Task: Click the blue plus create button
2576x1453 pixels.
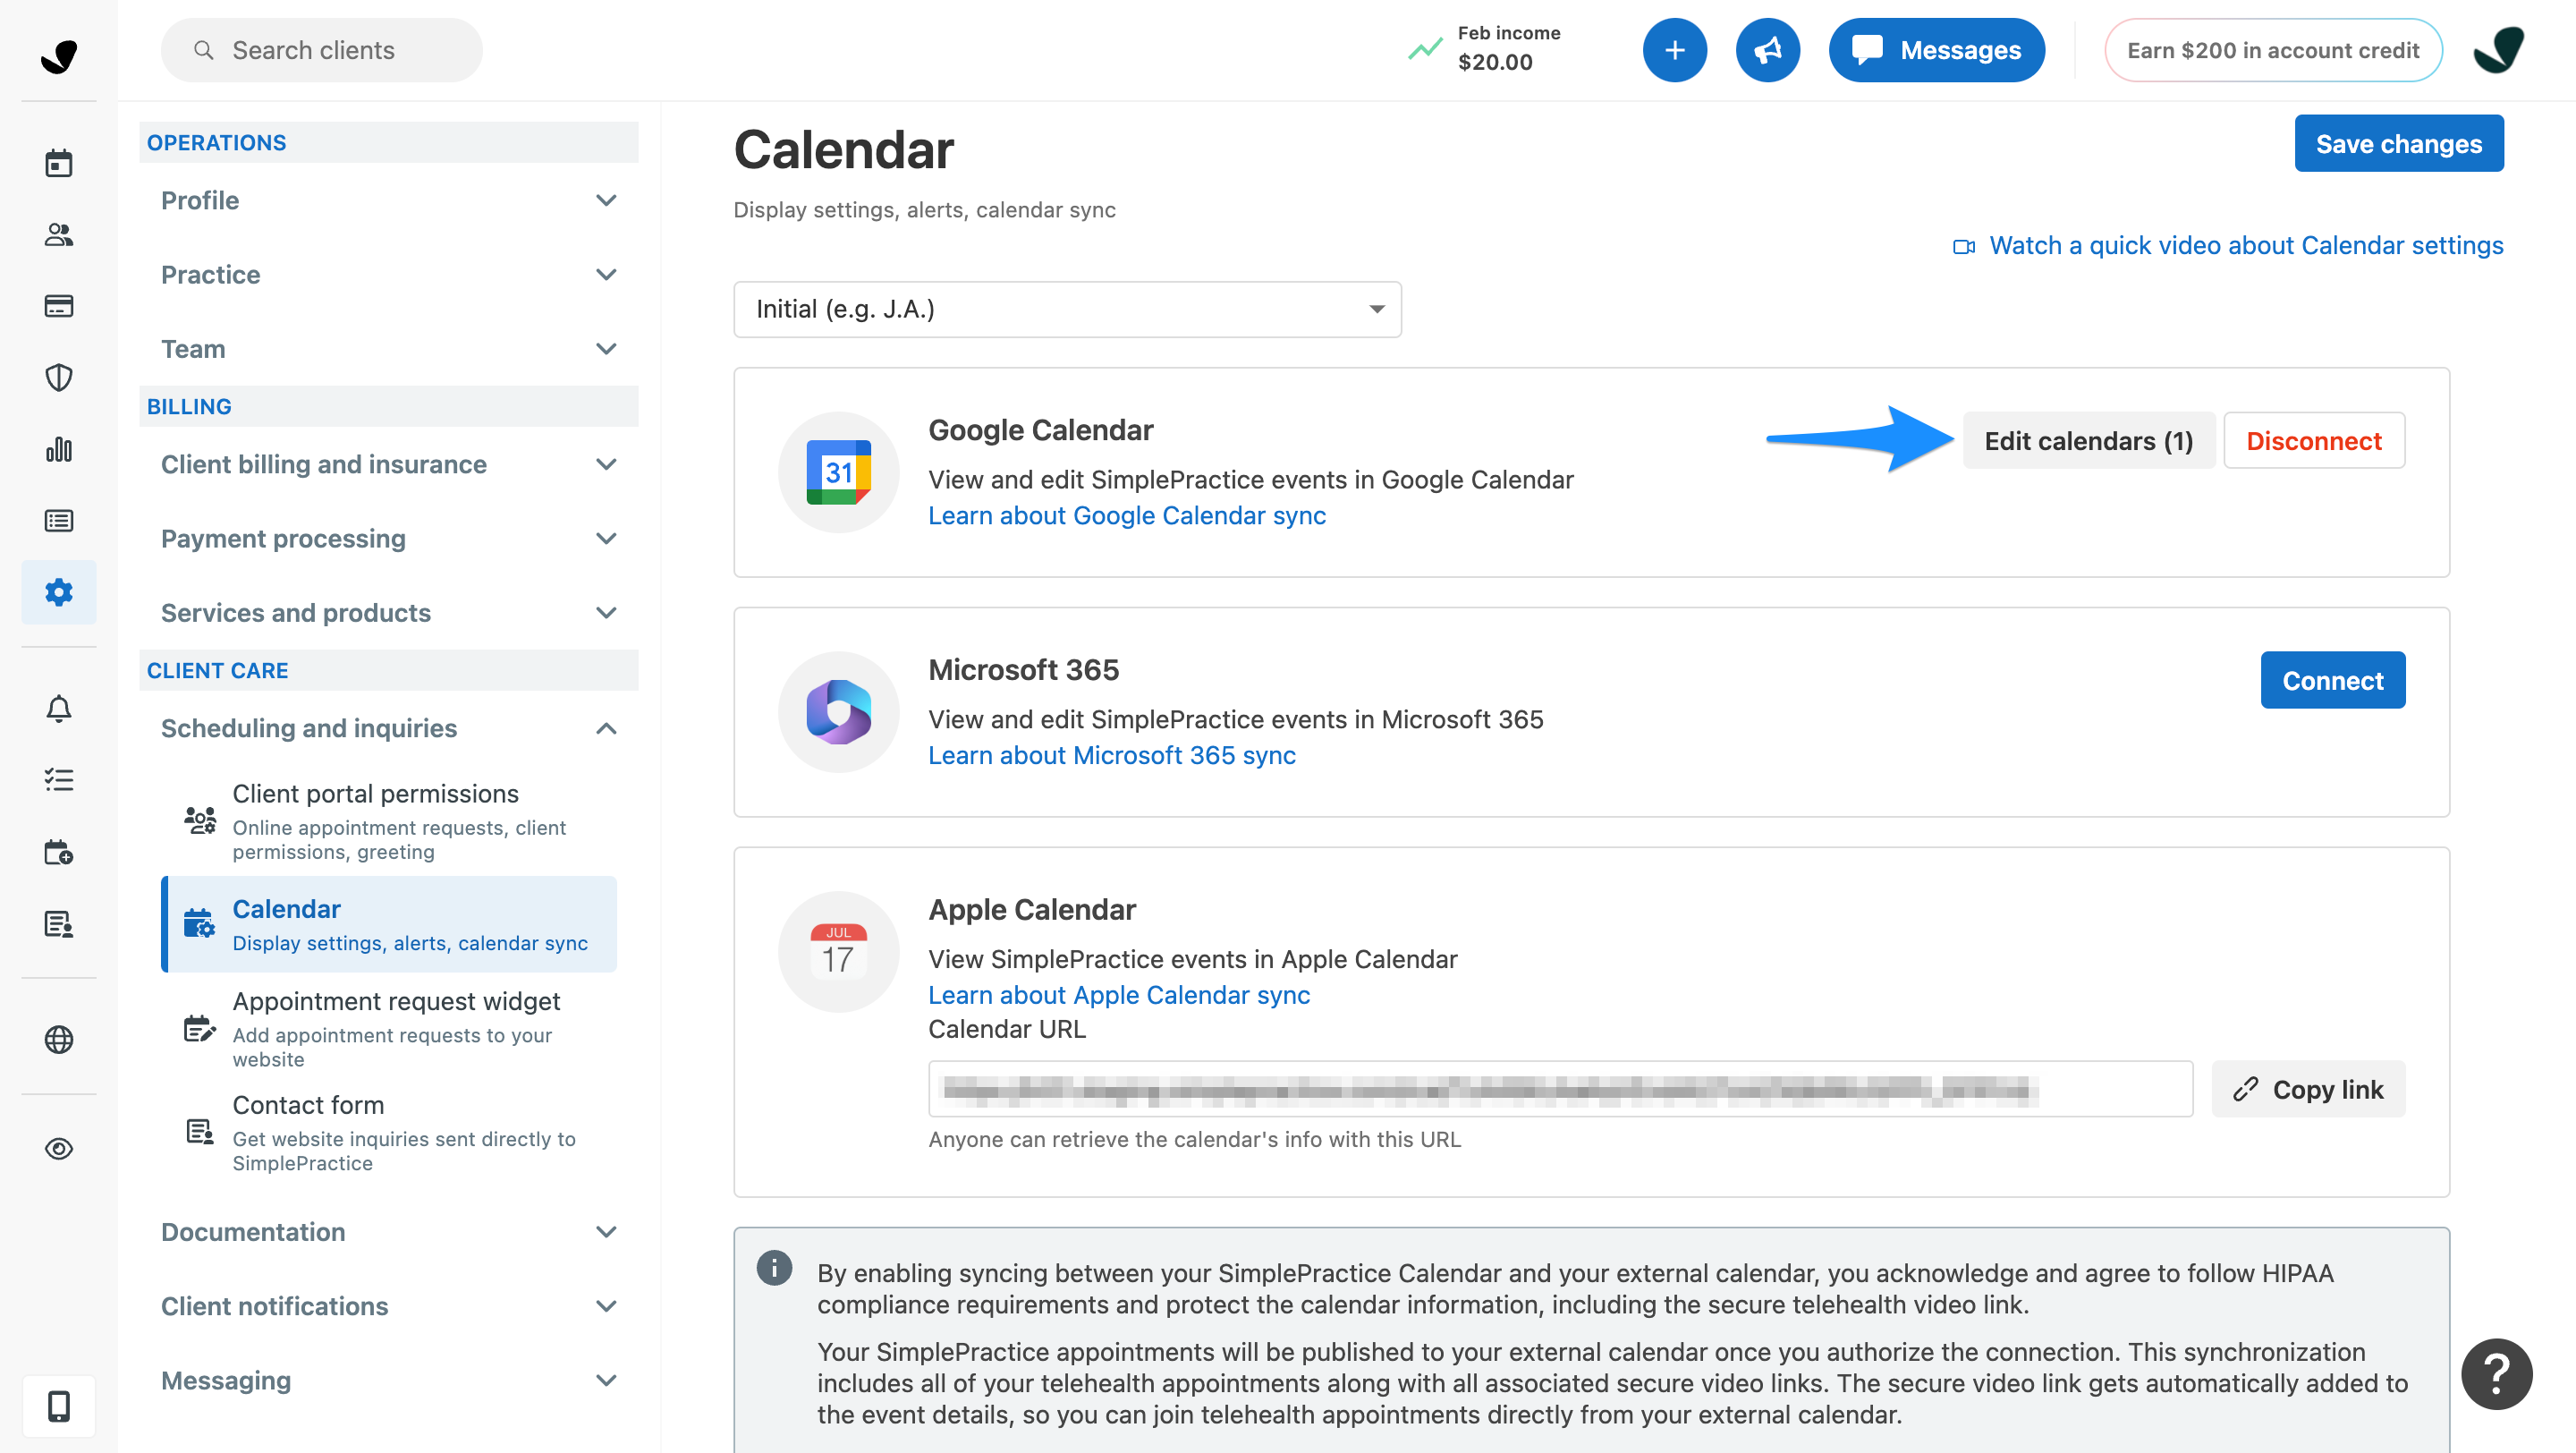Action: click(1674, 50)
